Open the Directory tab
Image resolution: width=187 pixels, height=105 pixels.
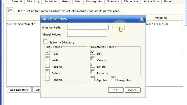[33, 2]
